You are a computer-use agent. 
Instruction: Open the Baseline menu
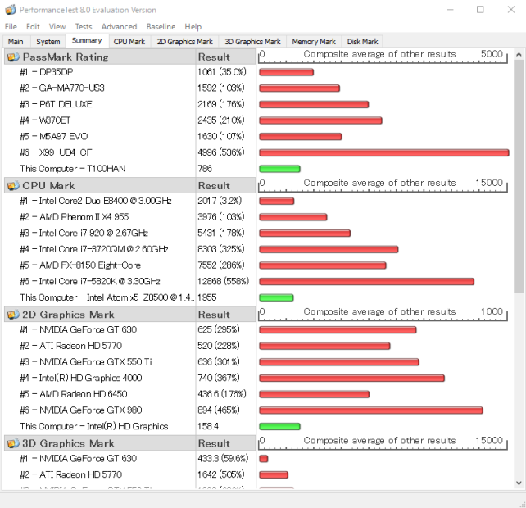pyautogui.click(x=161, y=27)
